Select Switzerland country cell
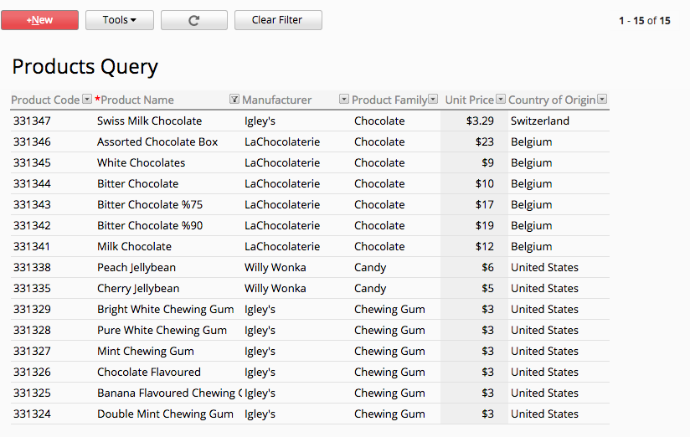The width and height of the screenshot is (690, 437). 540,121
